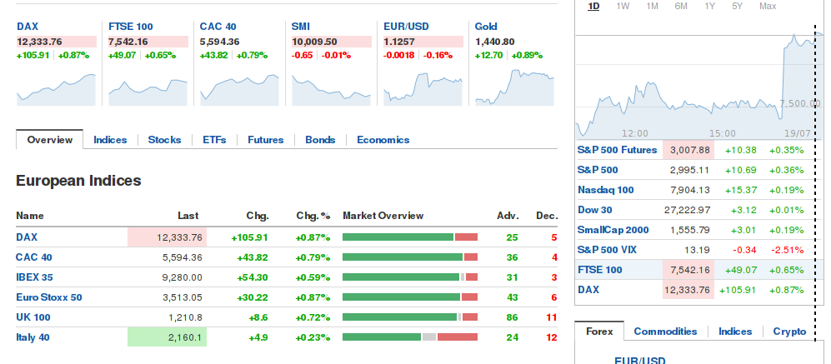Click the Chg. column header
Screen dimensions: 831x364
(x=258, y=216)
